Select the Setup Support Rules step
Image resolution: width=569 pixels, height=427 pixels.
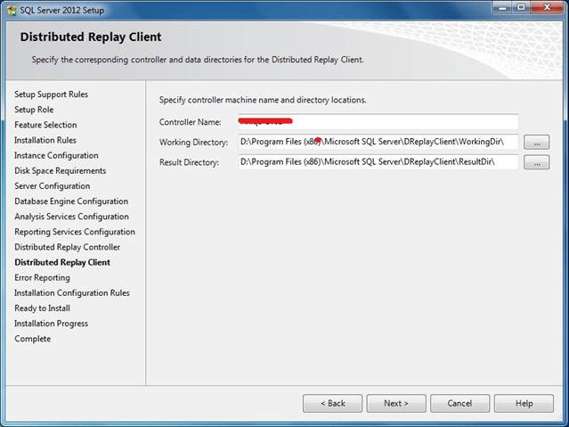pos(51,94)
